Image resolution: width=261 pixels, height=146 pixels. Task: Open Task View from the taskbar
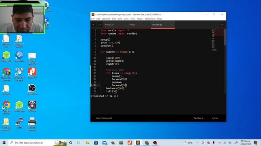coord(79,143)
